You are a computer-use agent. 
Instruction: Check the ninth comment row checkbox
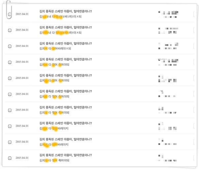point(10,142)
